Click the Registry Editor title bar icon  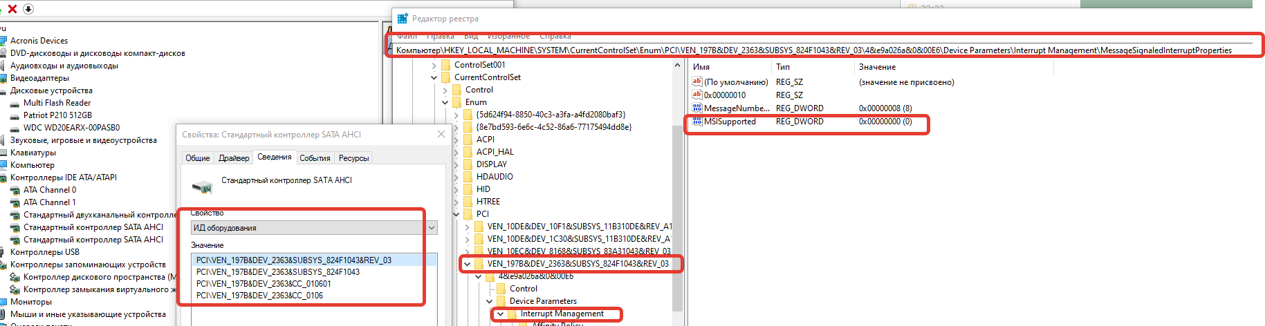tap(403, 19)
